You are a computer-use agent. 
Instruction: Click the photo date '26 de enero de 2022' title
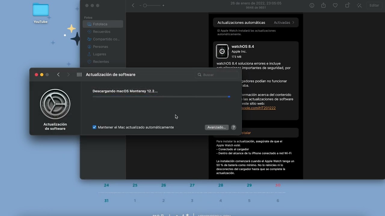pos(256,3)
